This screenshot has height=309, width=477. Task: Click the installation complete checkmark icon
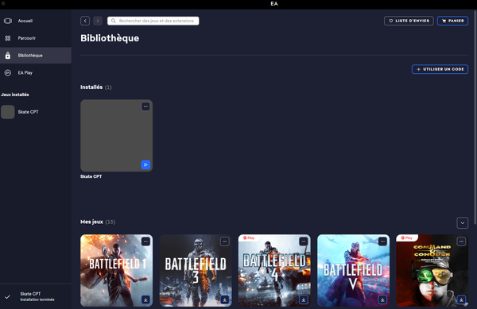pos(8,297)
